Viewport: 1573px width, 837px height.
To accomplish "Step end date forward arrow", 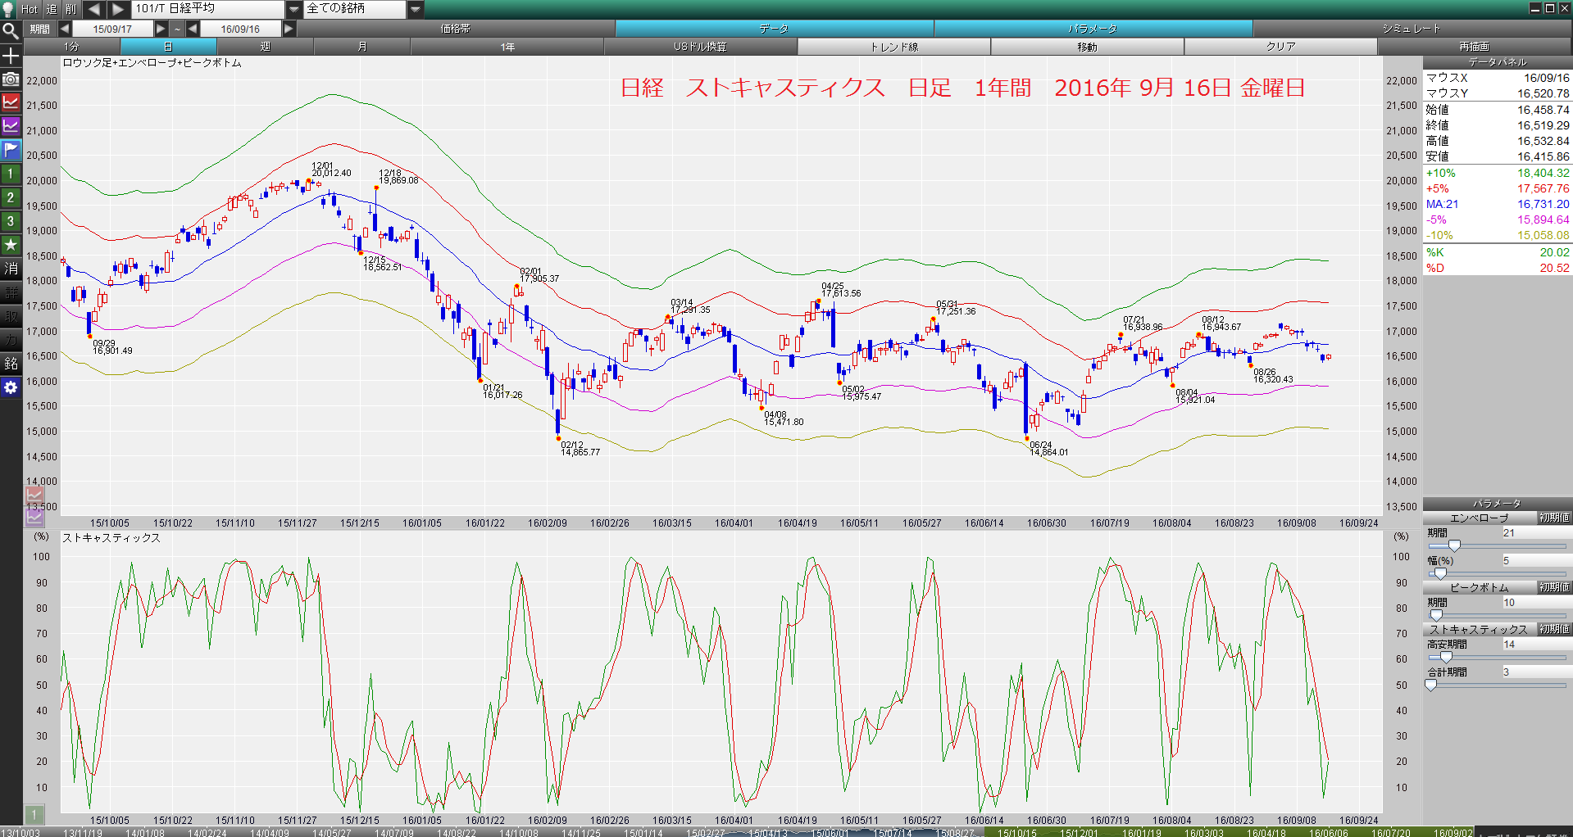I will [289, 29].
